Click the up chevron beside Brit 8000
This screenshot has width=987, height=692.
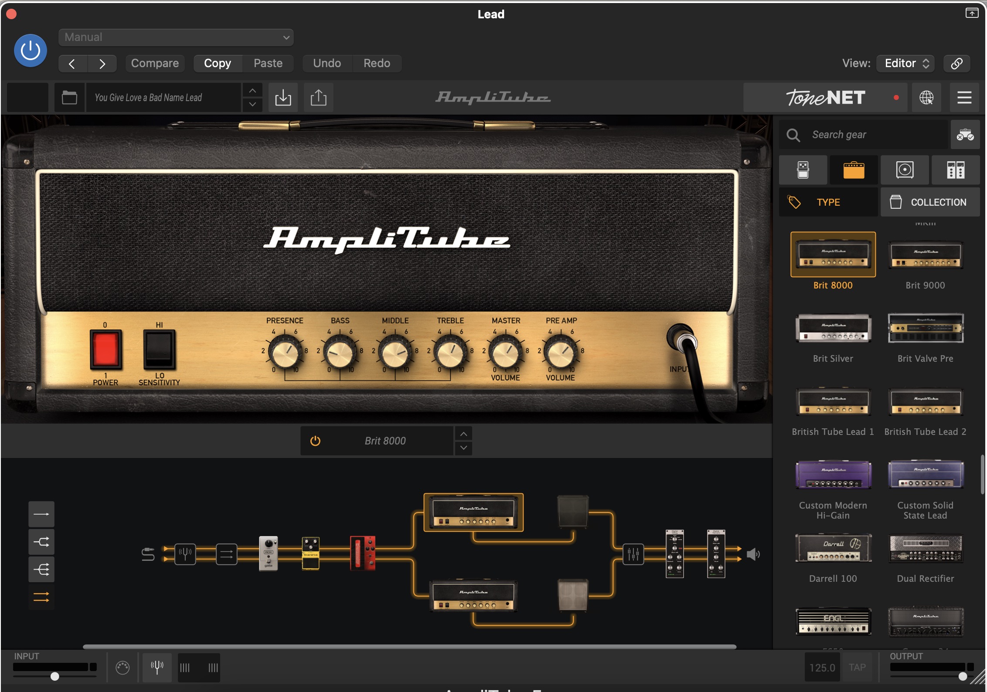(463, 434)
